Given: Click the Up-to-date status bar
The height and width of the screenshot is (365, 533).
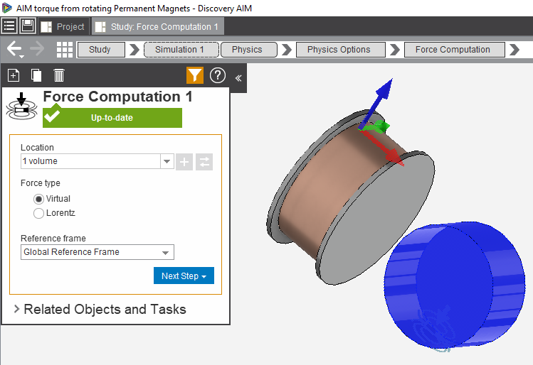Looking at the screenshot, I should 112,118.
